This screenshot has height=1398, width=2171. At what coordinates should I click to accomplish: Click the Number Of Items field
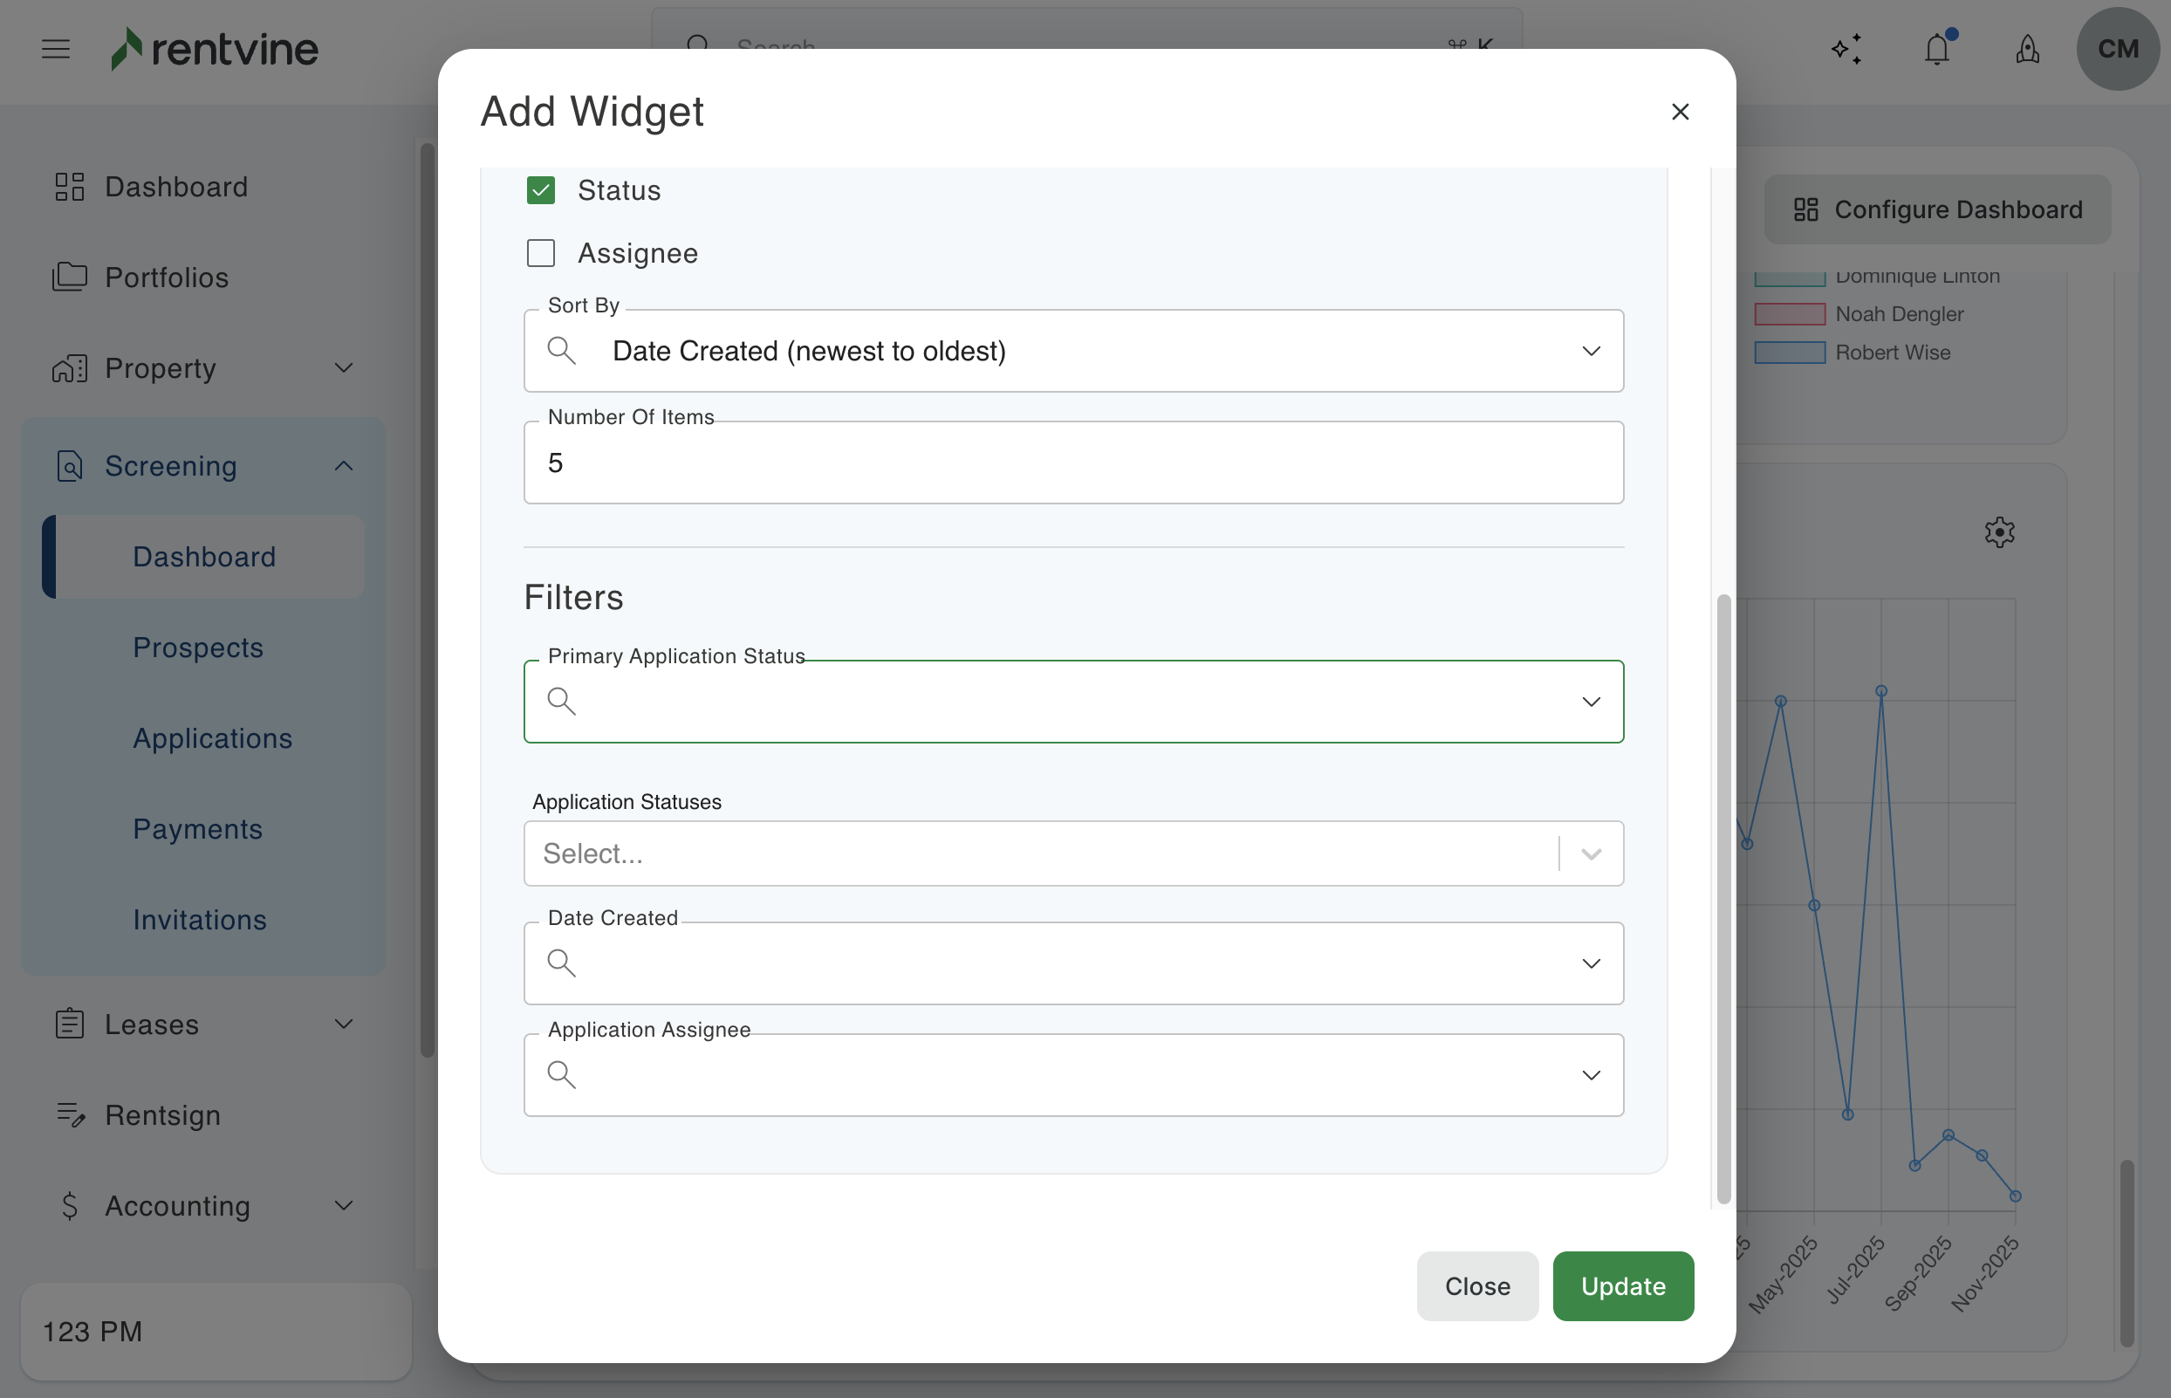pyautogui.click(x=1072, y=463)
